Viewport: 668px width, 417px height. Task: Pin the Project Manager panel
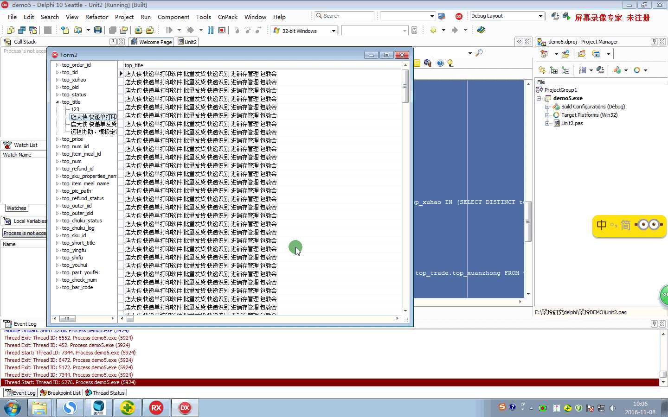[x=654, y=42]
